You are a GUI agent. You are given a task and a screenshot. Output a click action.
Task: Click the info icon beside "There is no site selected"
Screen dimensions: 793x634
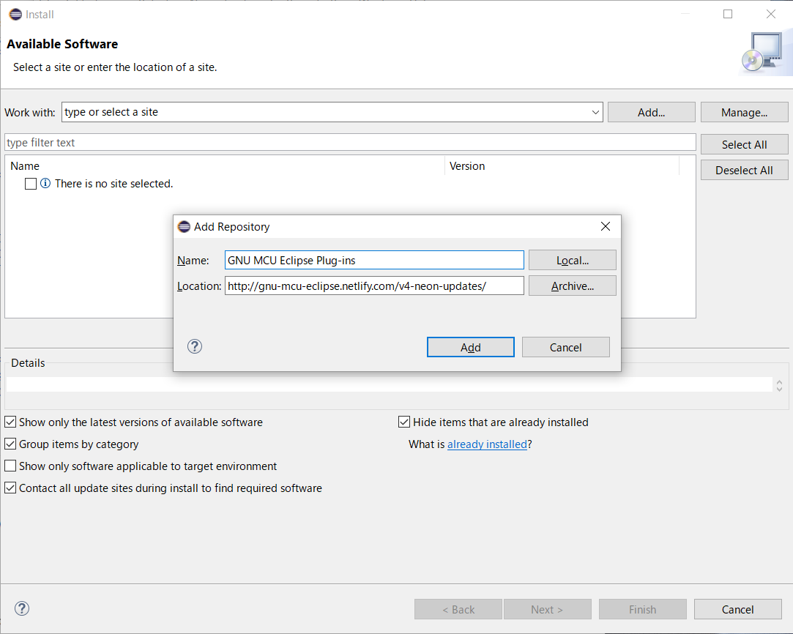pyautogui.click(x=45, y=183)
